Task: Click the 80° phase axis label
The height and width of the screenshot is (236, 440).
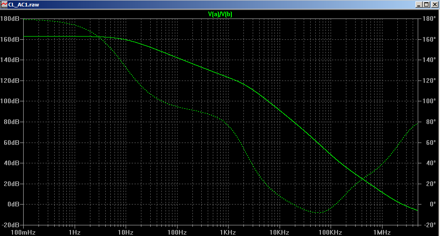Action: pos(431,122)
